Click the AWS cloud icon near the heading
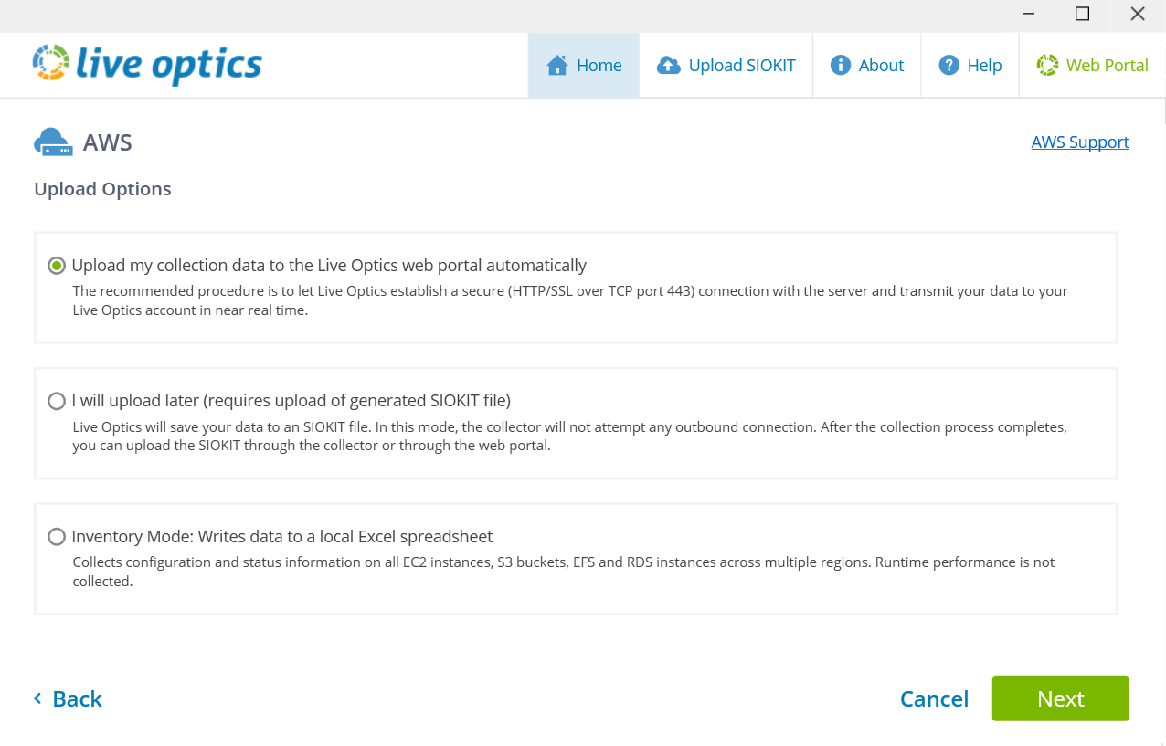 click(52, 141)
